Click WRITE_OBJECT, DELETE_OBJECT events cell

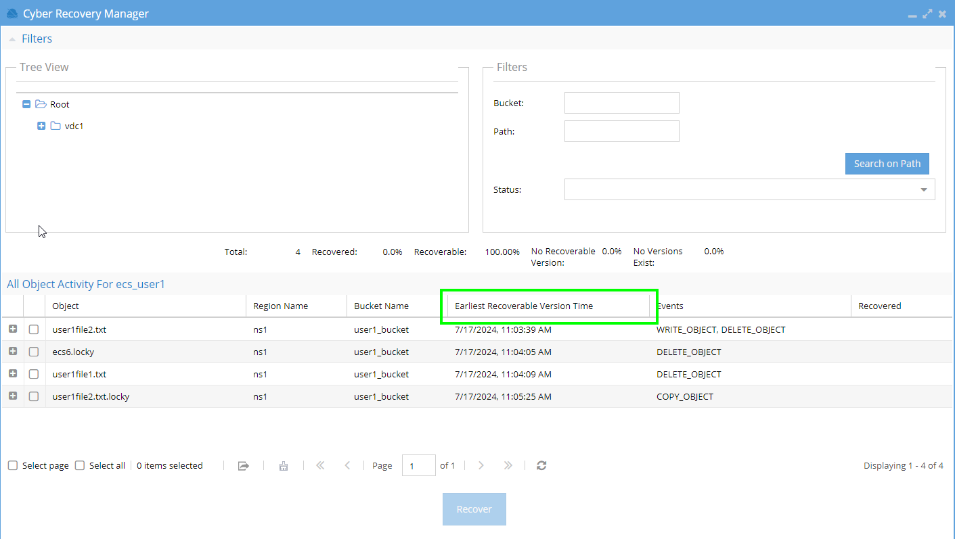(x=721, y=330)
